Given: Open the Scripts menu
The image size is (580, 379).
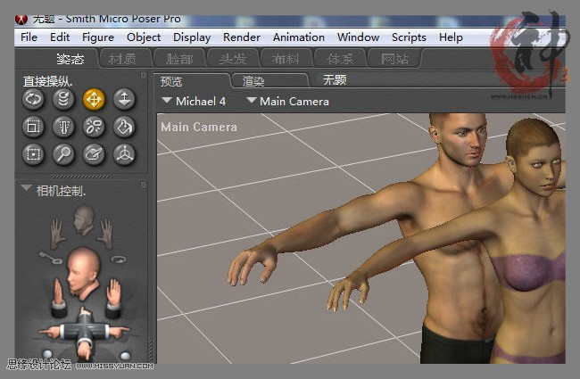Looking at the screenshot, I should [x=409, y=37].
